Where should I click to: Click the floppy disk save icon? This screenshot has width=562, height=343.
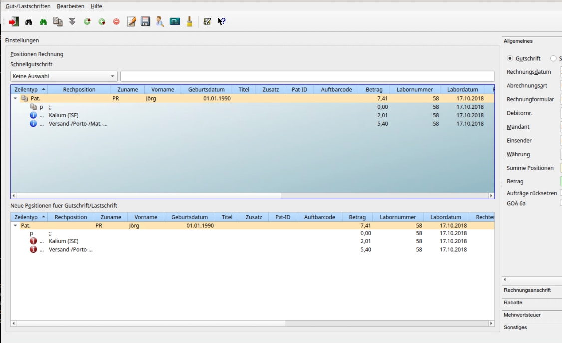(x=145, y=22)
